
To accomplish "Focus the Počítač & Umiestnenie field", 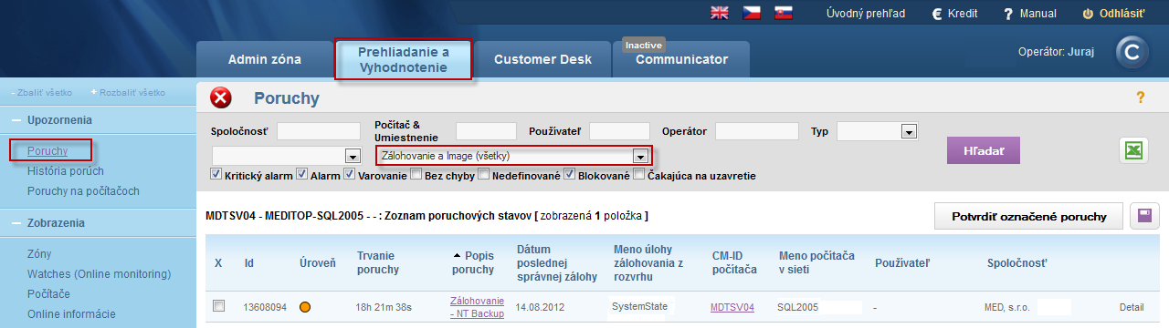I will click(486, 131).
